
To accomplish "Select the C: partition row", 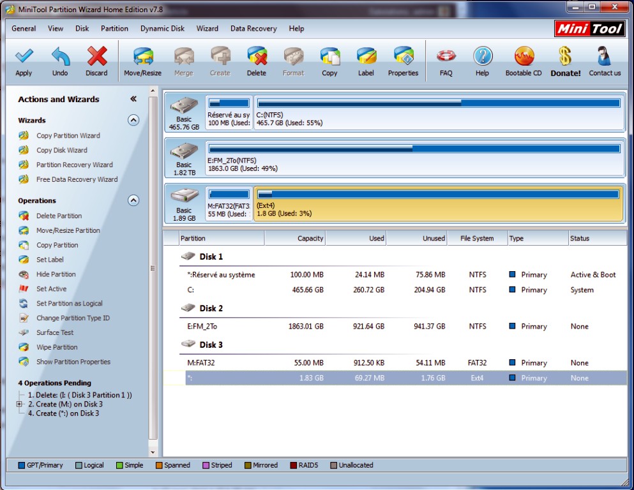I will coord(403,290).
